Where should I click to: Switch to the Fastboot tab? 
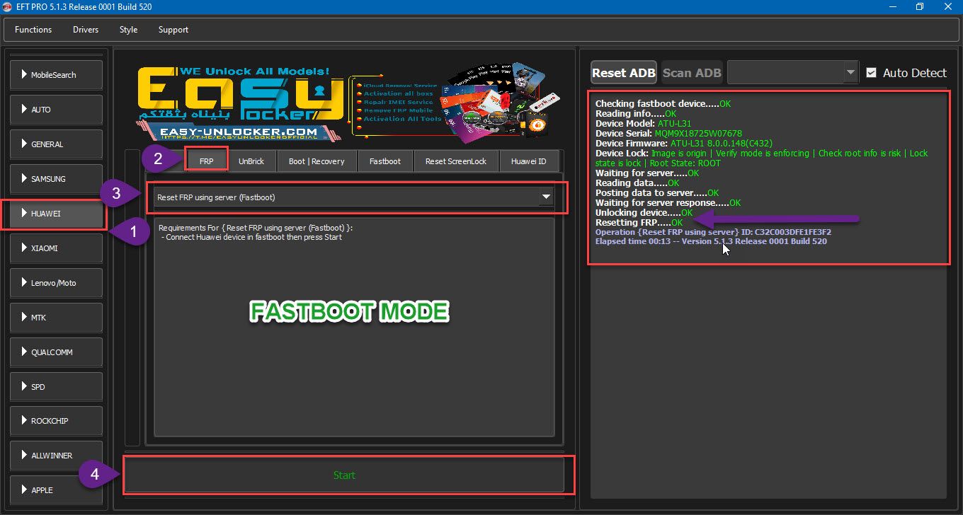385,161
